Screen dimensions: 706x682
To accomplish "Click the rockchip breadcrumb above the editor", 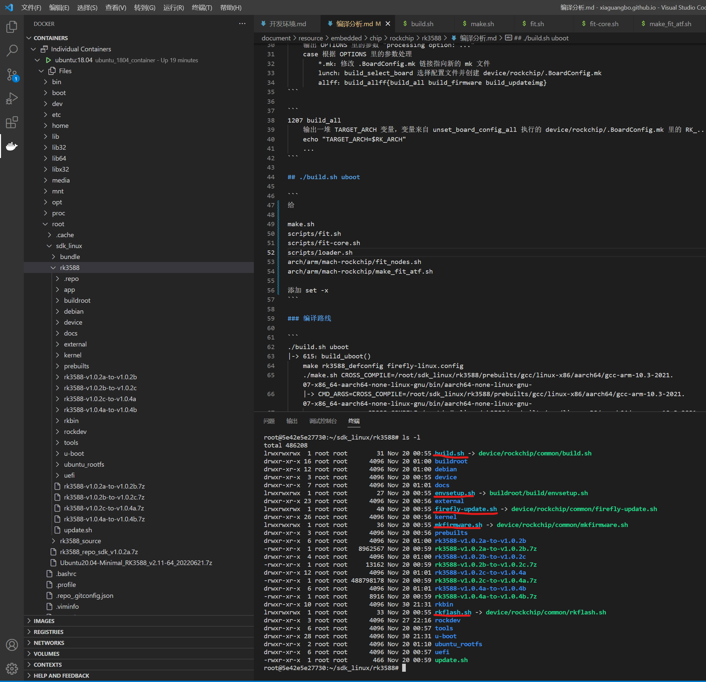I will [x=401, y=38].
